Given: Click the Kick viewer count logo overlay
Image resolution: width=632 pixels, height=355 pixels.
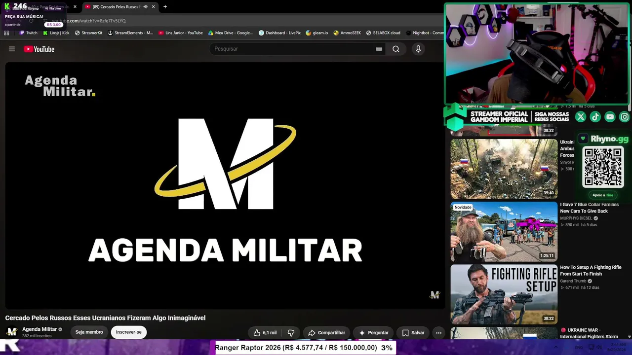Looking at the screenshot, I should click(x=15, y=6).
